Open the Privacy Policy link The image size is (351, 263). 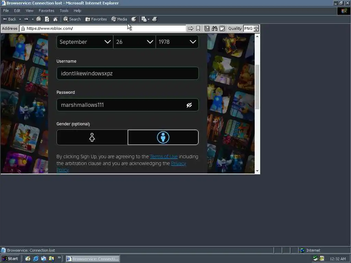coord(178,163)
